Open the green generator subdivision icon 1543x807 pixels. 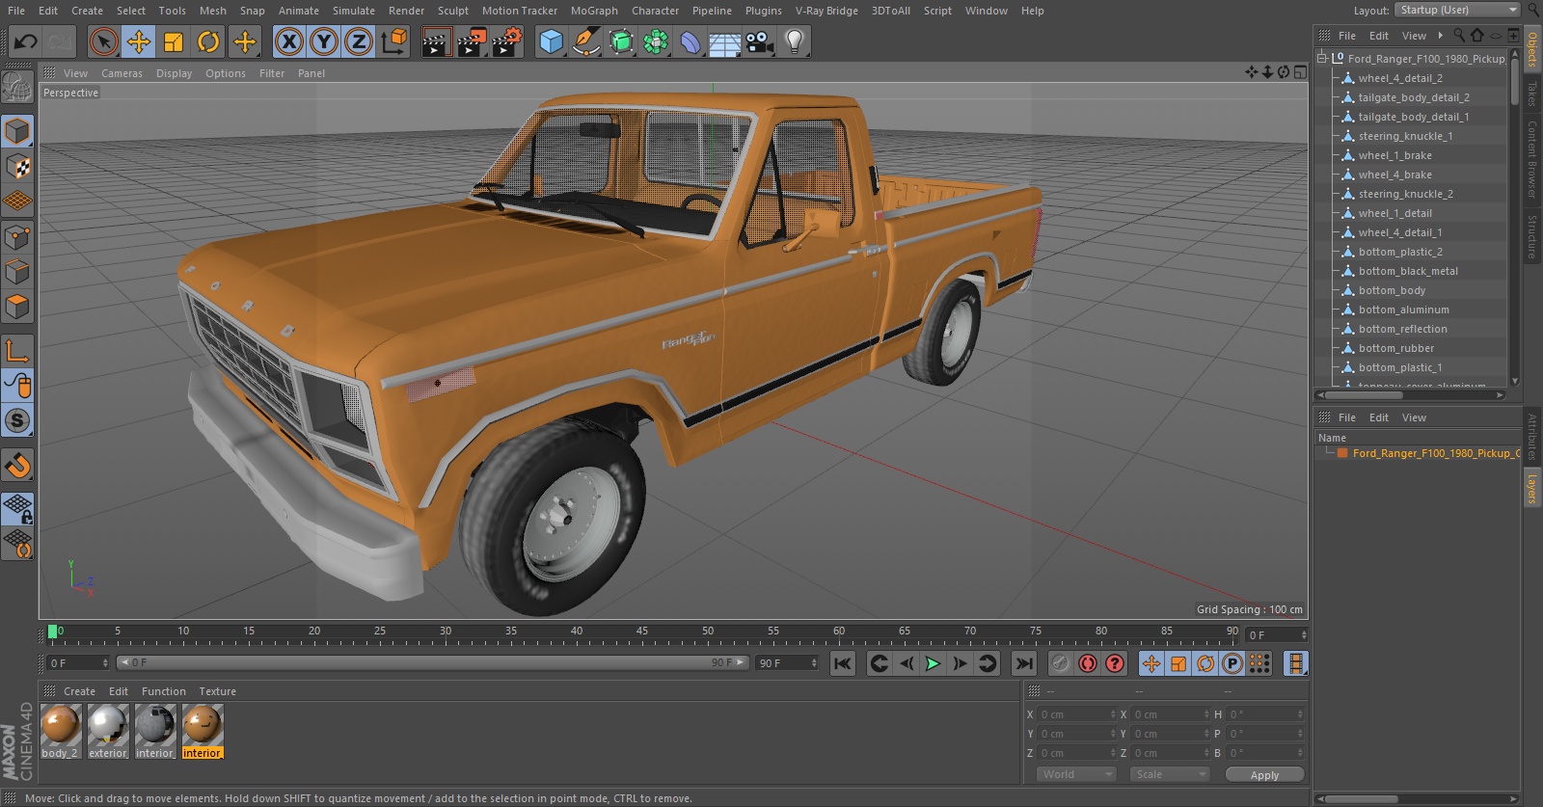click(x=621, y=41)
